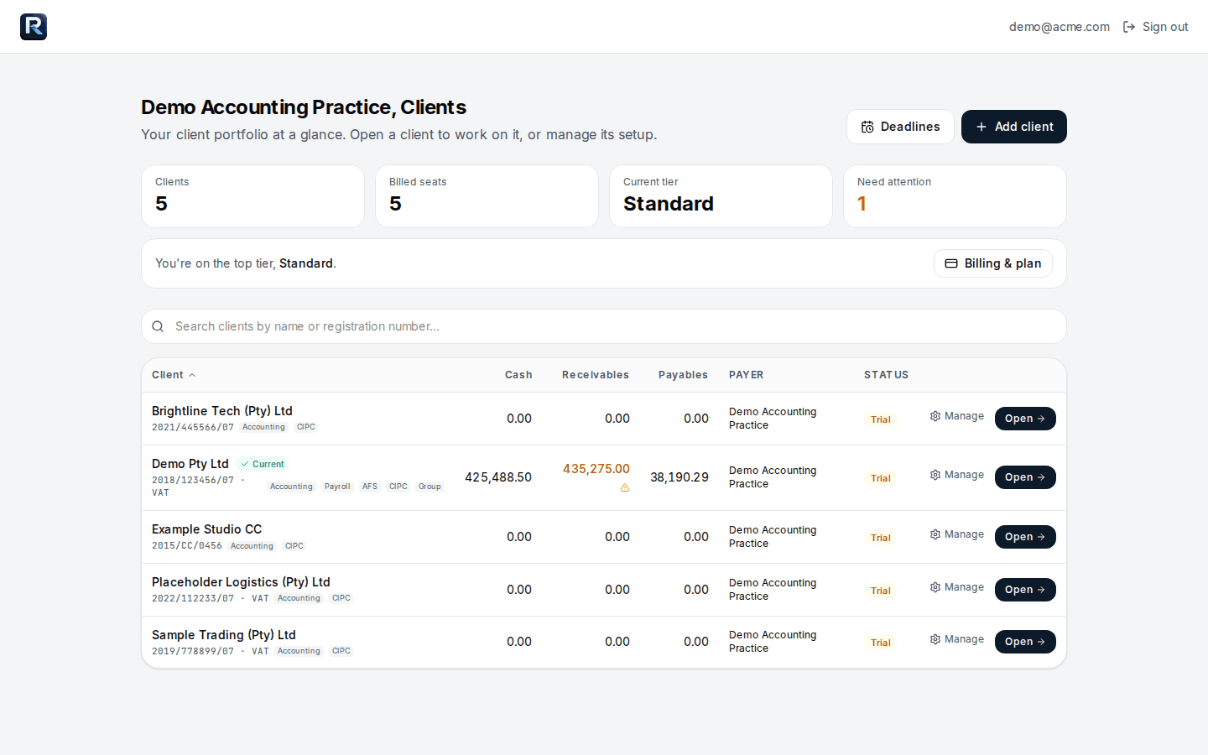Sort by the Client column header
This screenshot has height=755, width=1208.
[174, 375]
